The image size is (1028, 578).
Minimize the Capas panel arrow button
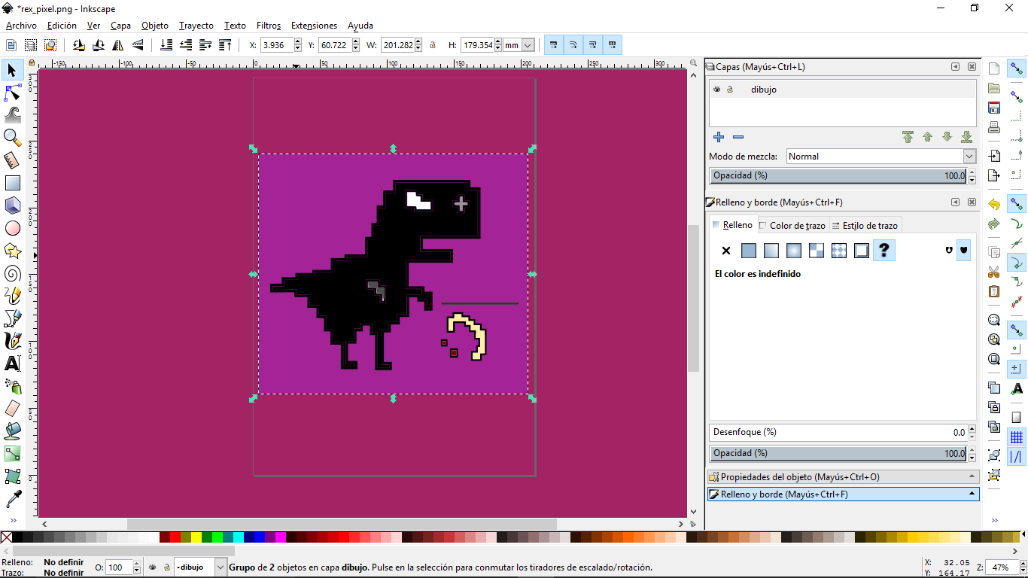point(956,67)
